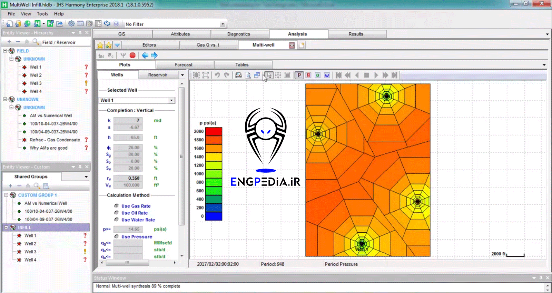This screenshot has width=552, height=293.
Task: Select the Use Oil Rate radio button
Action: click(x=117, y=213)
